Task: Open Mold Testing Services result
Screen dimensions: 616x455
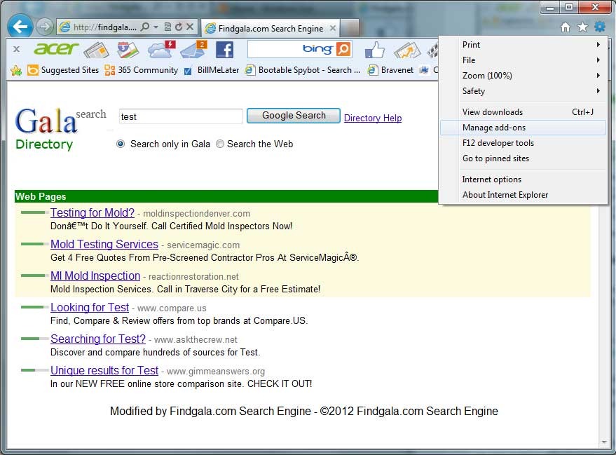Action: click(104, 244)
